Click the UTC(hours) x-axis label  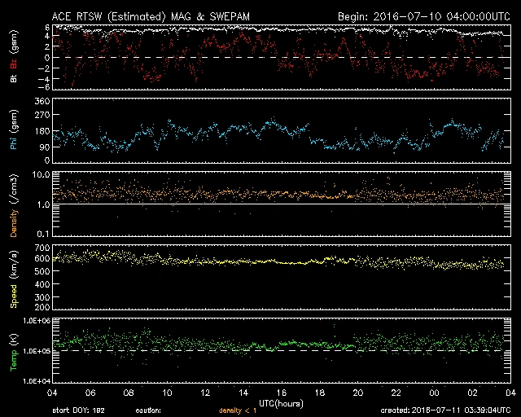(278, 402)
